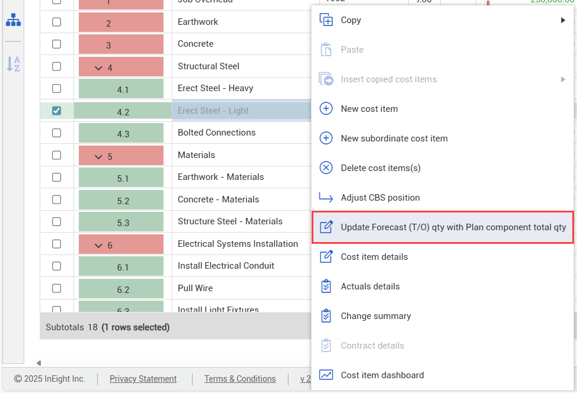Click the Copy icon in context menu
Image resolution: width=577 pixels, height=393 pixels.
click(326, 20)
